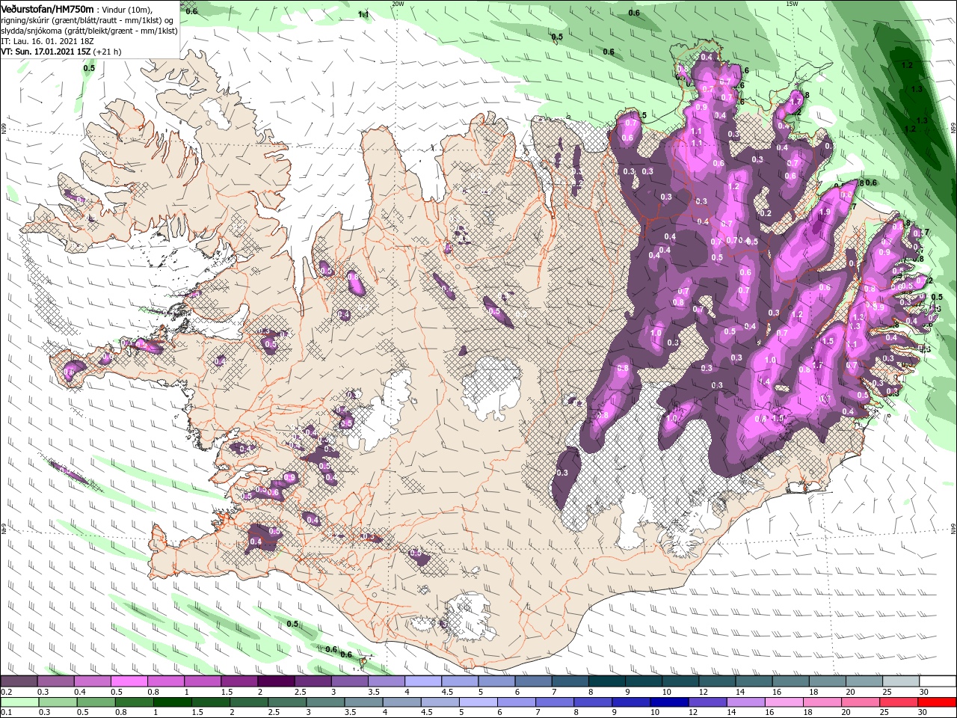Pick the darkest green 1 swatch in lower legend

[x=173, y=702]
